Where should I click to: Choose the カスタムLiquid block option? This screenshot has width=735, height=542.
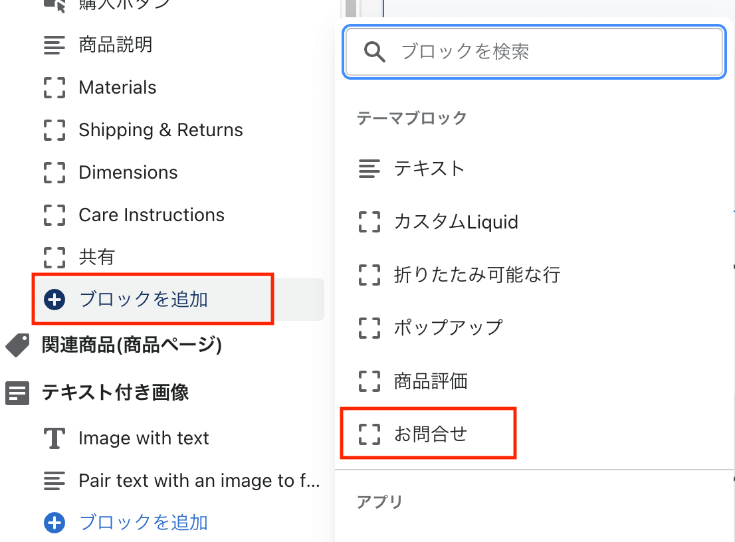pyautogui.click(x=455, y=221)
